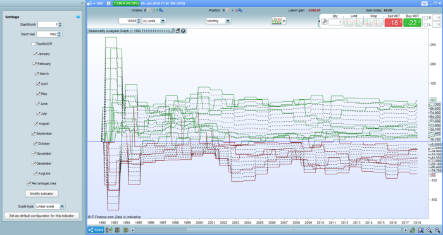This screenshot has height=235, width=443.
Task: Click the scrollbar left arrow
Action: pyautogui.click(x=132, y=230)
